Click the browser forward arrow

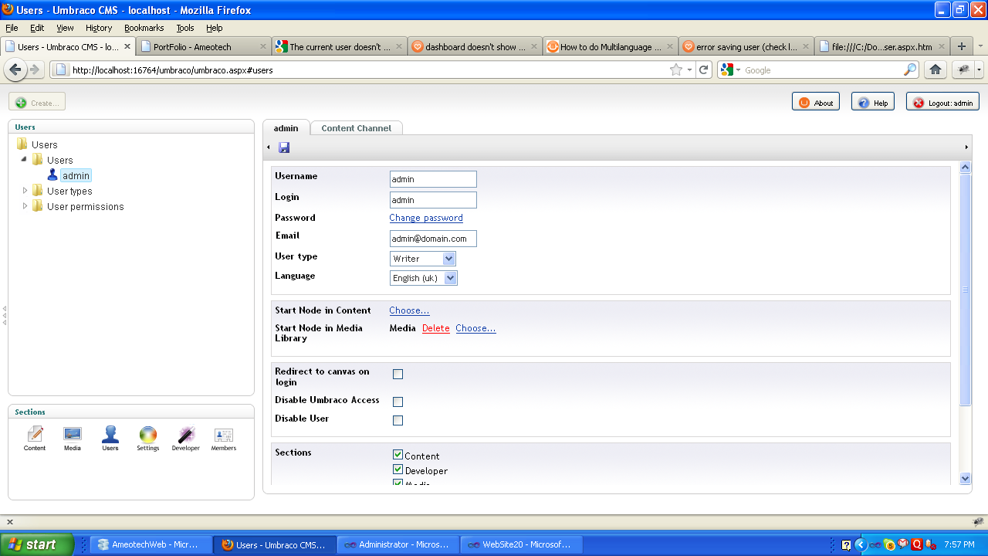(x=35, y=69)
